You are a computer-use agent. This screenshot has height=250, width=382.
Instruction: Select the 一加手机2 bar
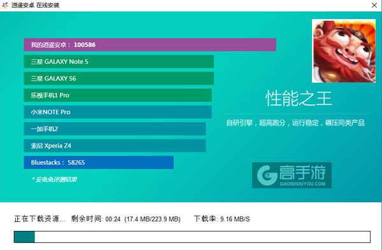coord(115,128)
